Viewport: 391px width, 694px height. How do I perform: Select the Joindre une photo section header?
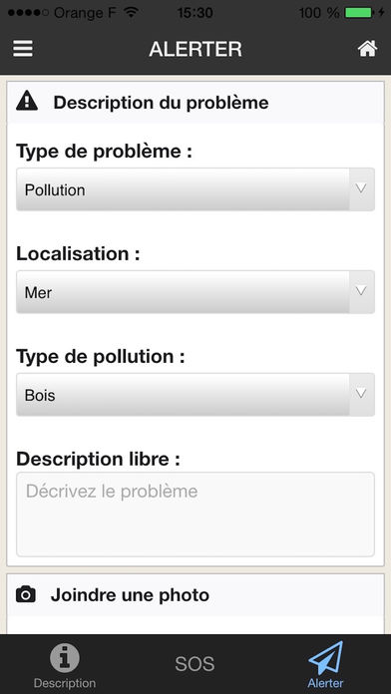coord(195,595)
